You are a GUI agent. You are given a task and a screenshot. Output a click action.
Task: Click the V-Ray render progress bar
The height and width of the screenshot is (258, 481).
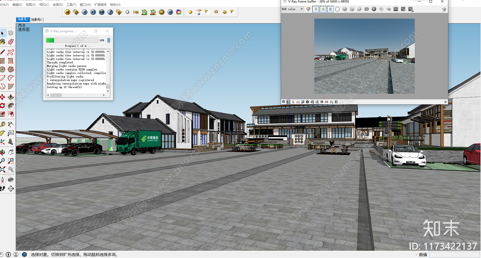(72, 40)
